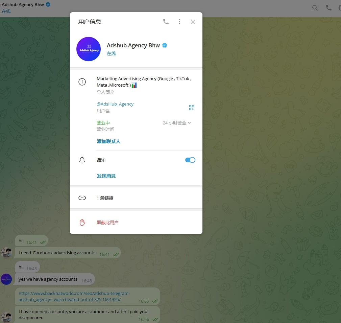
Task: Click the verified badge in the chat header
Action: click(48, 4)
